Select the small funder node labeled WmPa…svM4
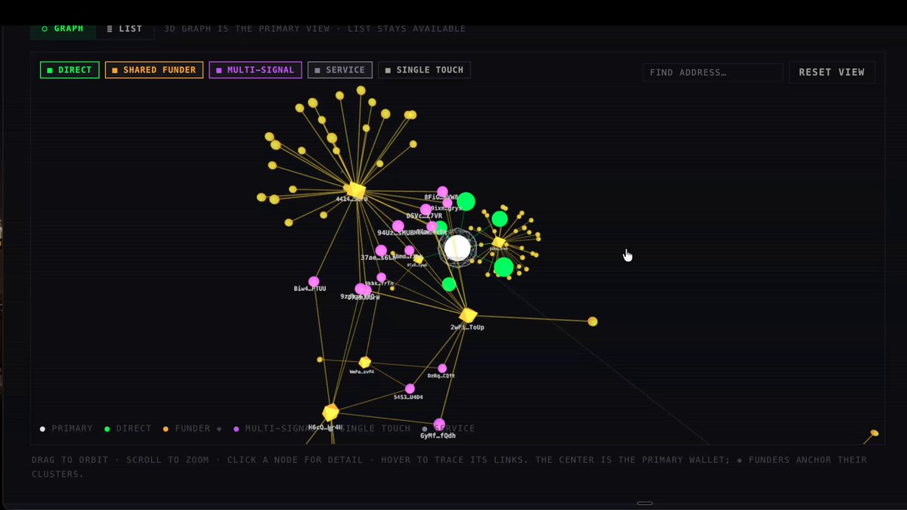This screenshot has height=510, width=907. pos(365,363)
